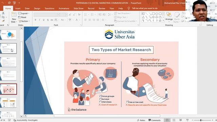Click the Reset slide button
The height and width of the screenshot is (122, 217).
pyautogui.click(x=22, y=17)
